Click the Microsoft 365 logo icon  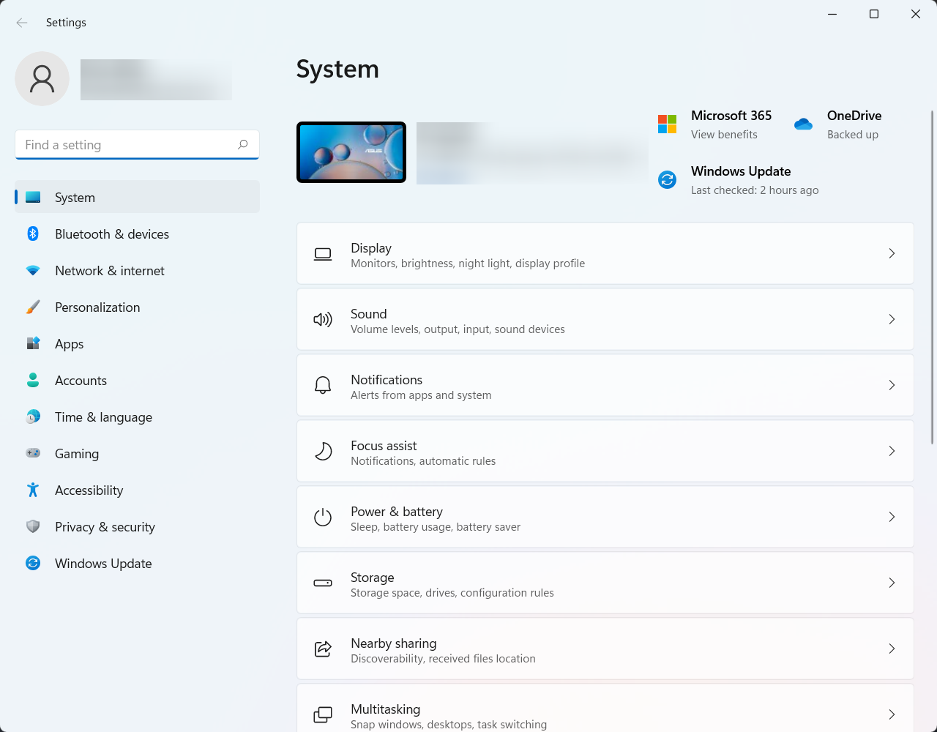click(667, 124)
